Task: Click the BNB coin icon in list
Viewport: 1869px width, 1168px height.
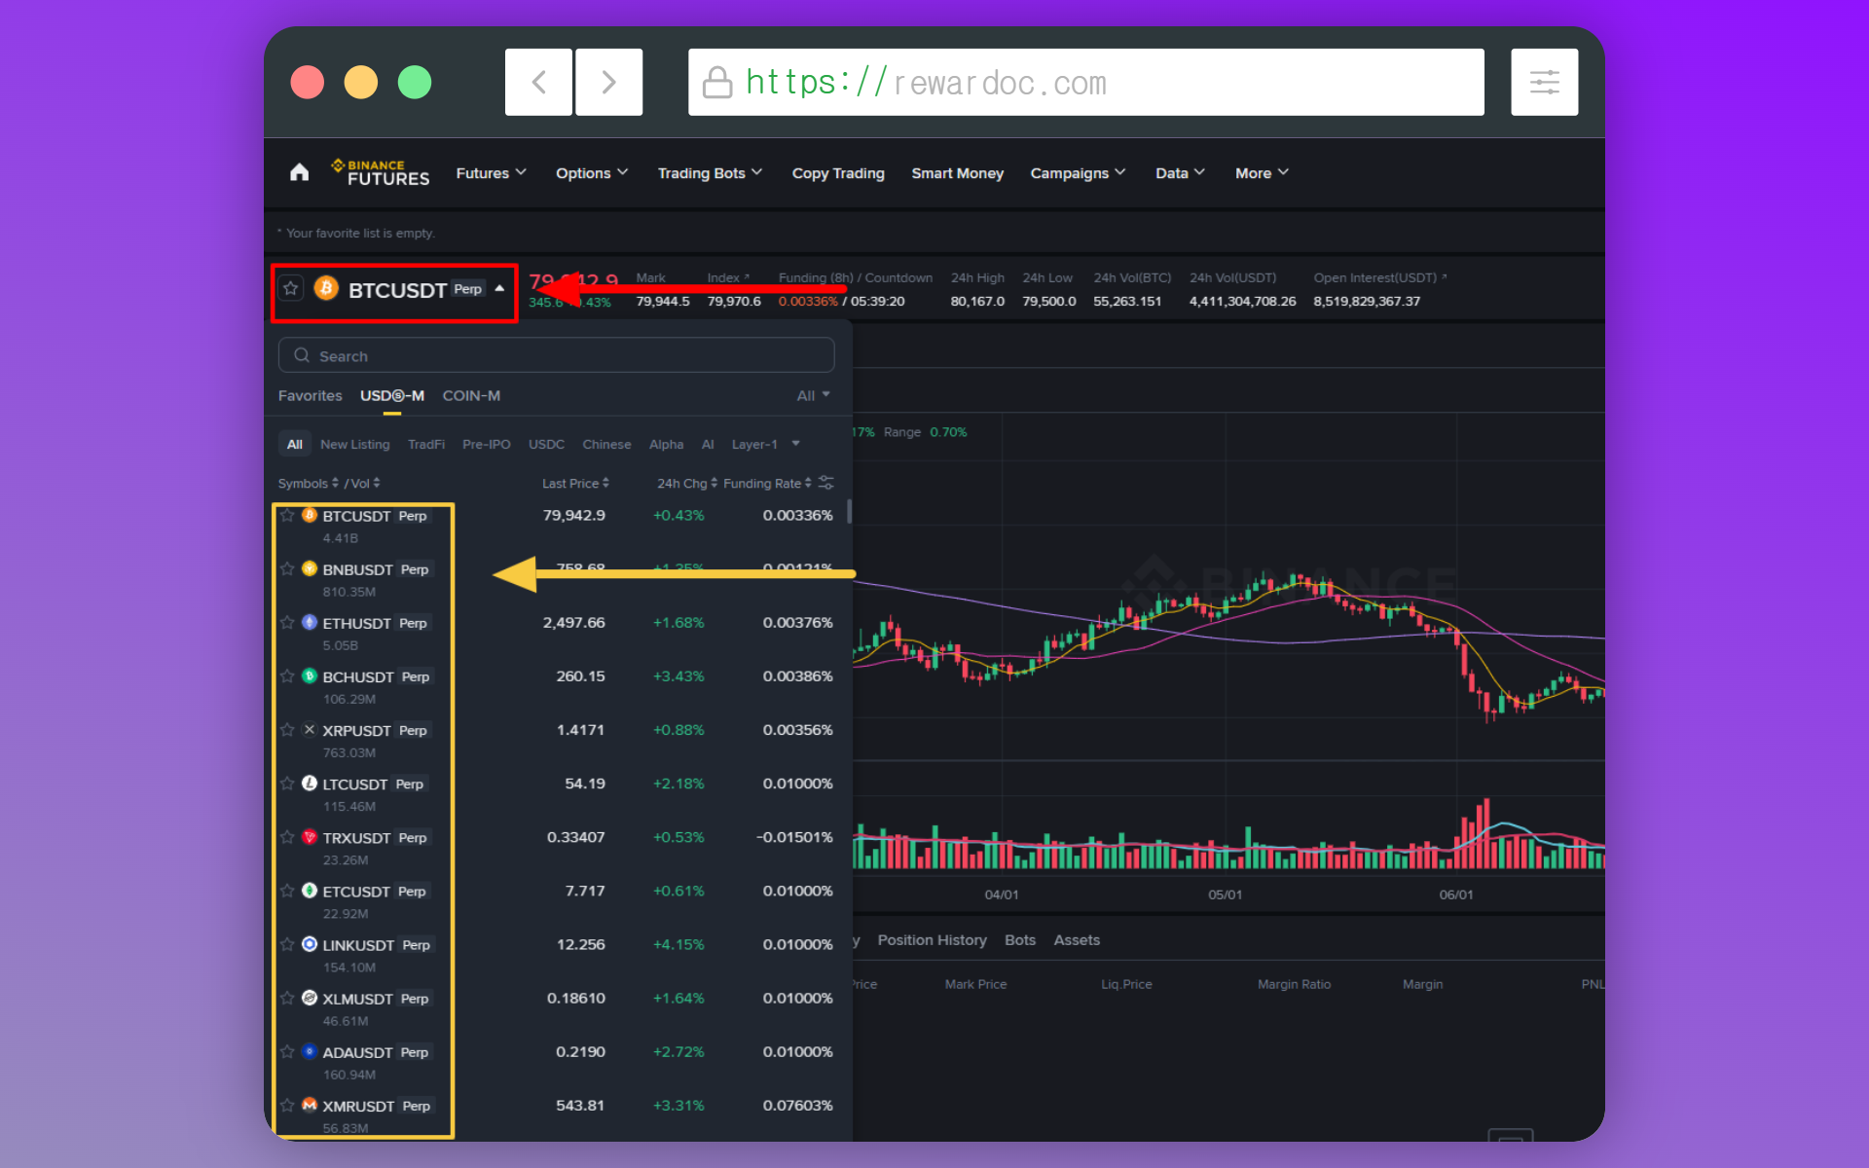Action: (x=310, y=568)
